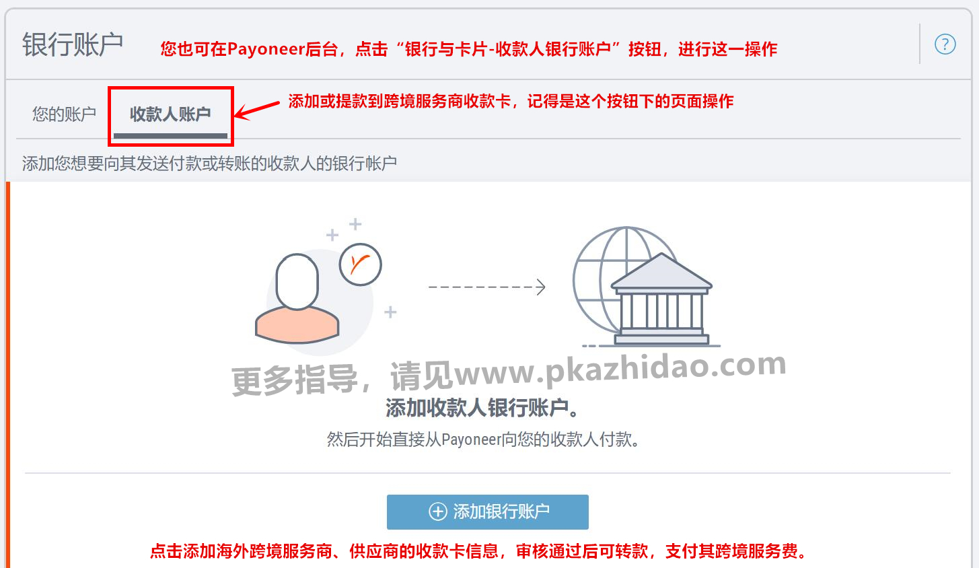Viewport: 979px width, 568px height.
Task: Switch to 您的账户 tab
Action: point(64,114)
